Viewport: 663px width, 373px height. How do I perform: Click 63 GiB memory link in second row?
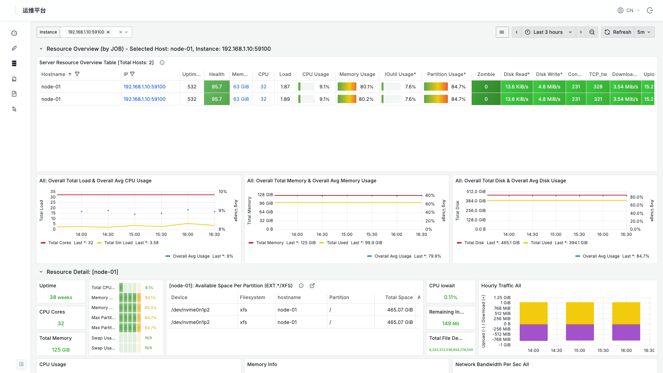241,99
